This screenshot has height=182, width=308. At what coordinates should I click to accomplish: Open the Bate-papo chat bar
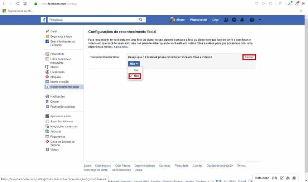point(266,178)
